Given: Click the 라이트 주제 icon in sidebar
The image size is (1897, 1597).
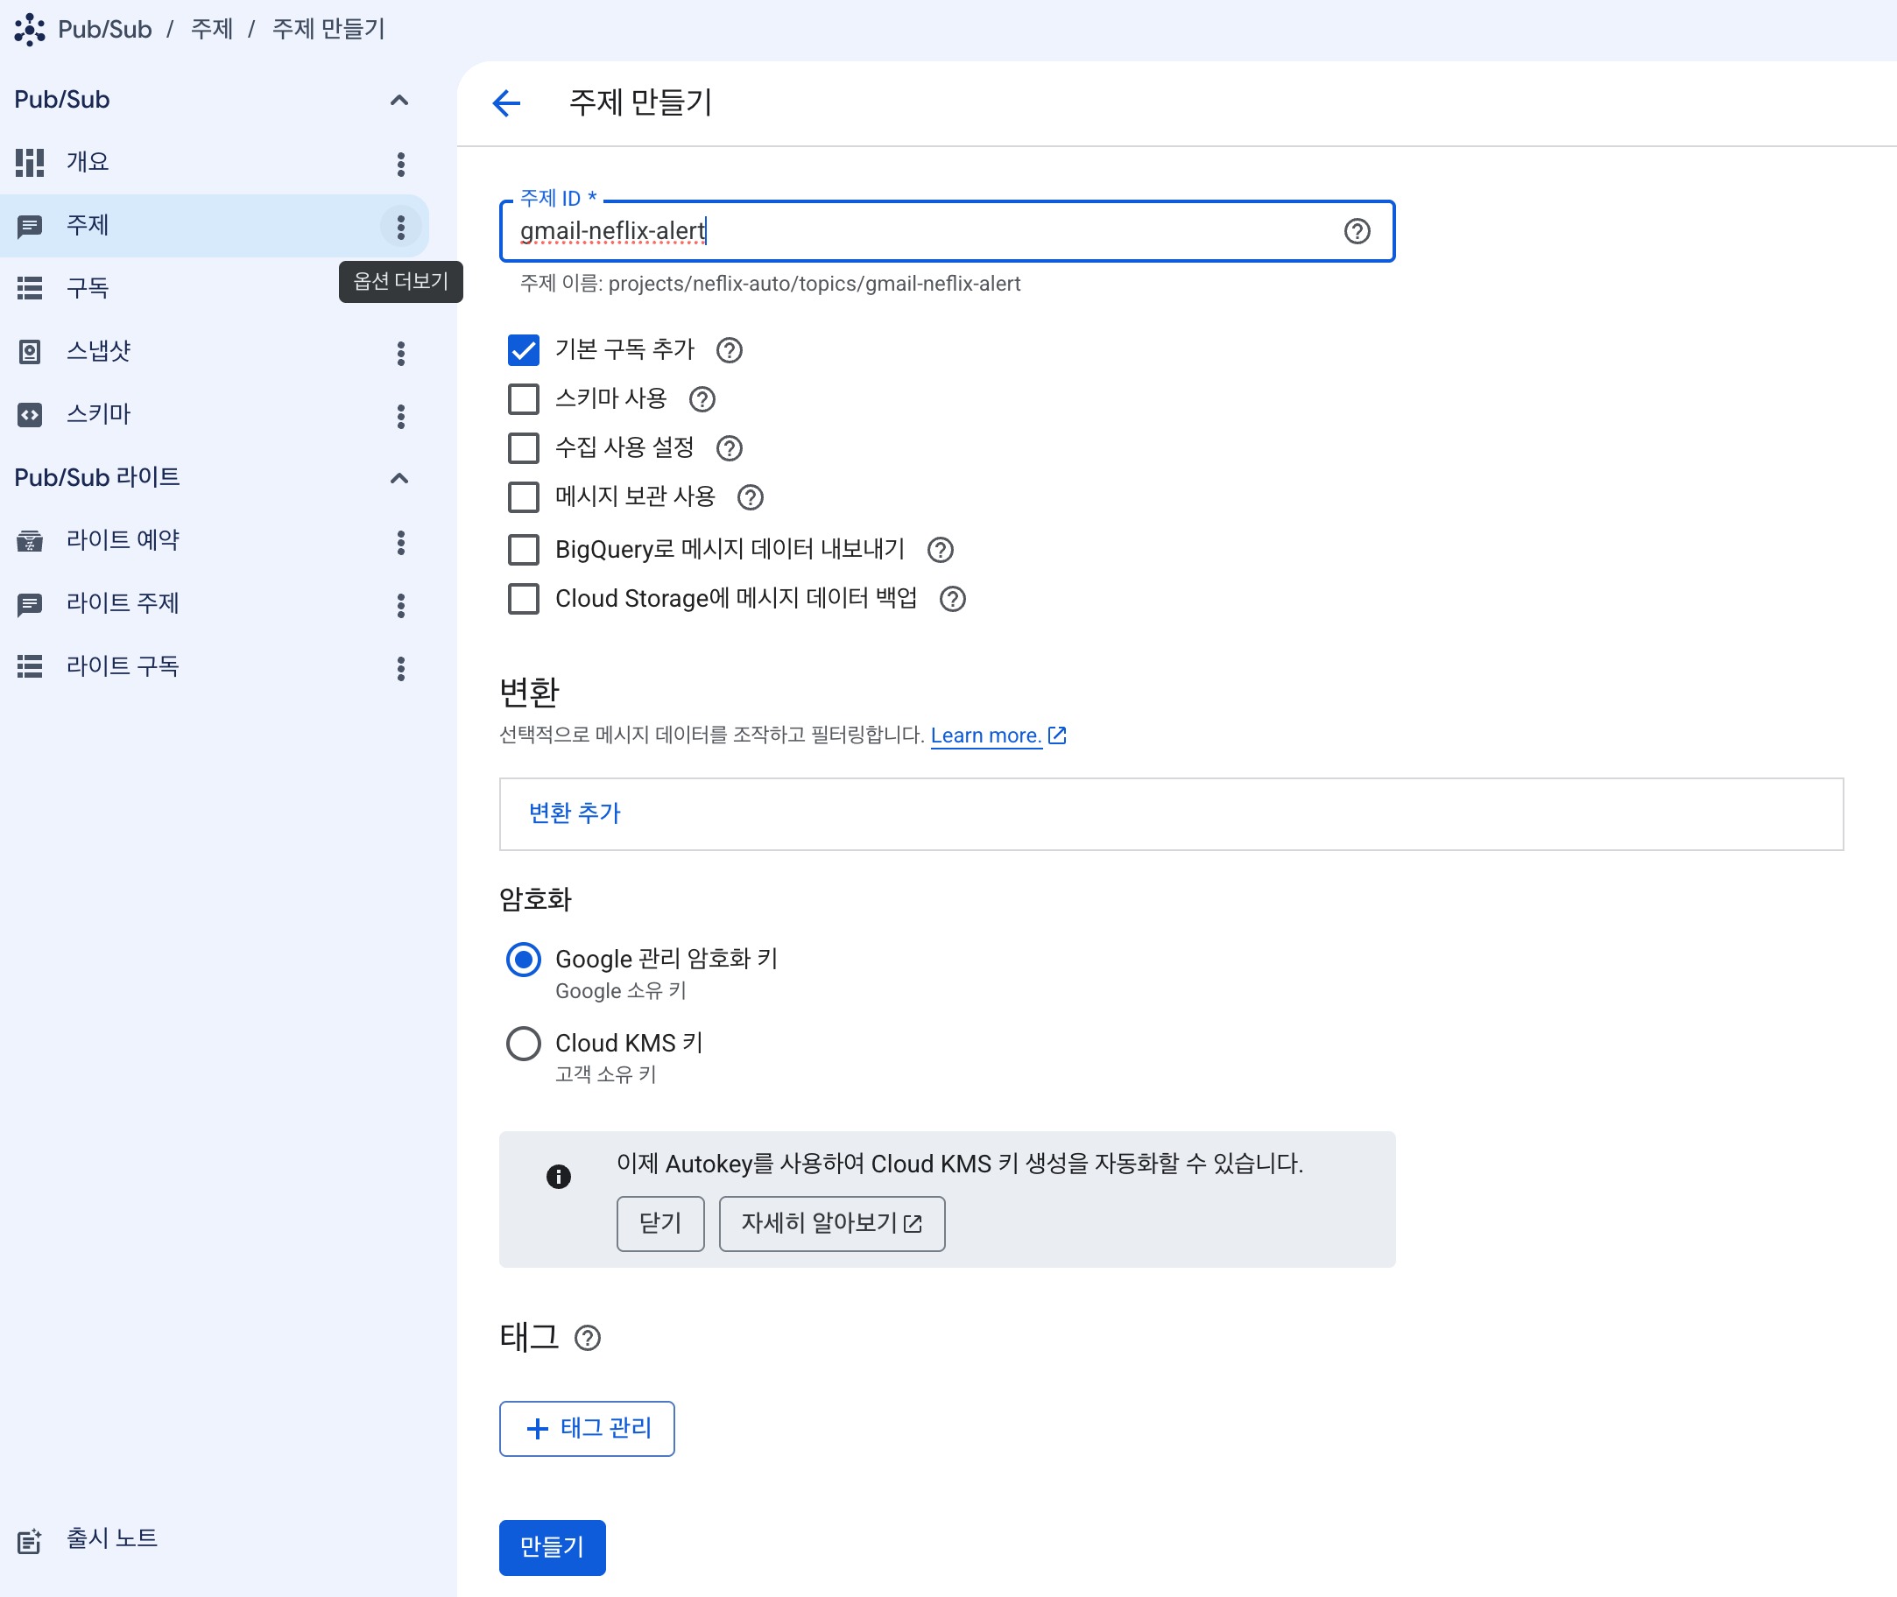Looking at the screenshot, I should tap(29, 604).
